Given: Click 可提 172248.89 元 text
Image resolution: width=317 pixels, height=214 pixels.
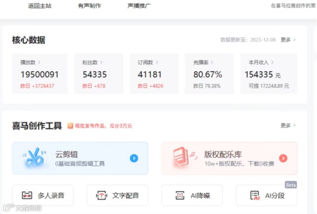Looking at the screenshot, I should pos(269,86).
